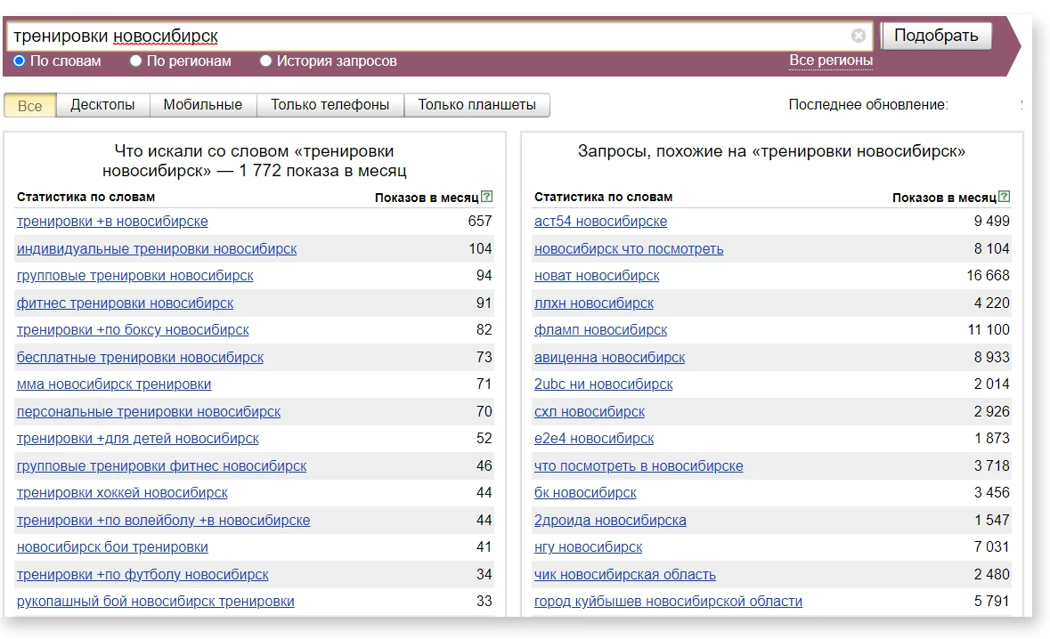1050x639 pixels.
Task: Click left column header 'Статистика по словам'
Action: (x=85, y=197)
